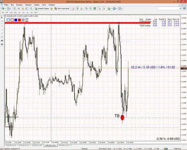Open the new chart dropdown arrow
This screenshot has width=187, height=150.
click(5, 9)
